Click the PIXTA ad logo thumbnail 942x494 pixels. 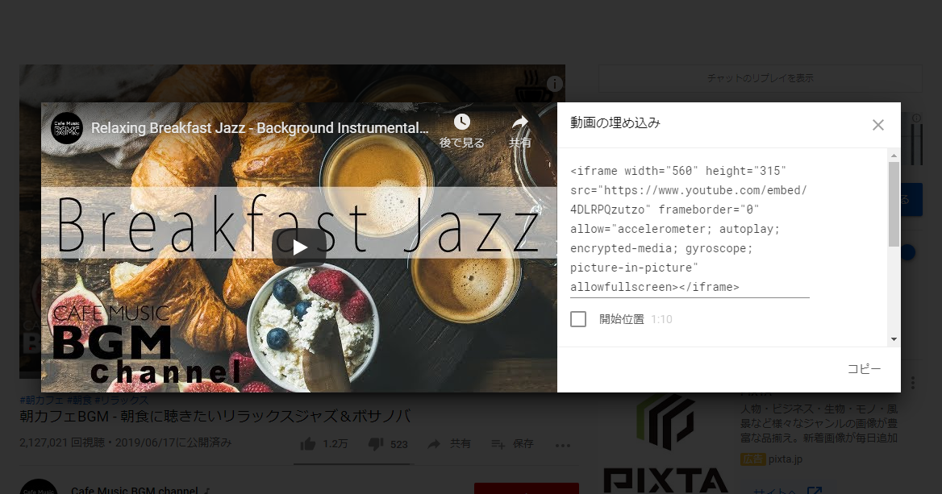click(x=665, y=444)
